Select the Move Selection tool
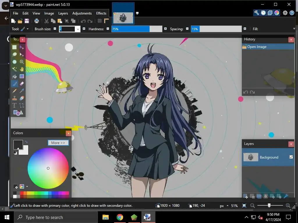Screen dimensions: 298x223 tap(22, 55)
